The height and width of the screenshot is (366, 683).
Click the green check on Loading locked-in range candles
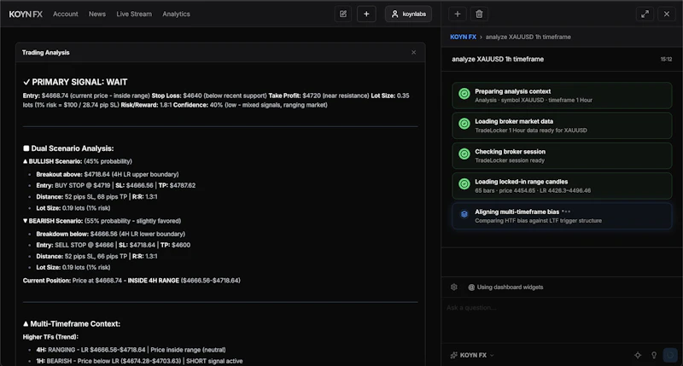464,183
